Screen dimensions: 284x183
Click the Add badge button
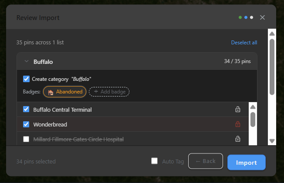[x=109, y=92]
